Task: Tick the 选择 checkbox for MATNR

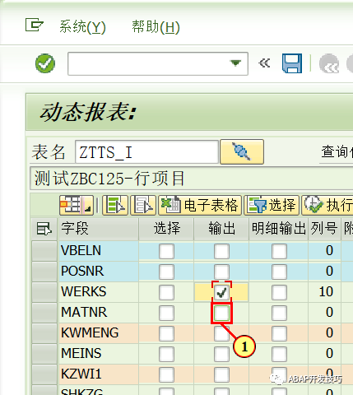Action: 166,313
